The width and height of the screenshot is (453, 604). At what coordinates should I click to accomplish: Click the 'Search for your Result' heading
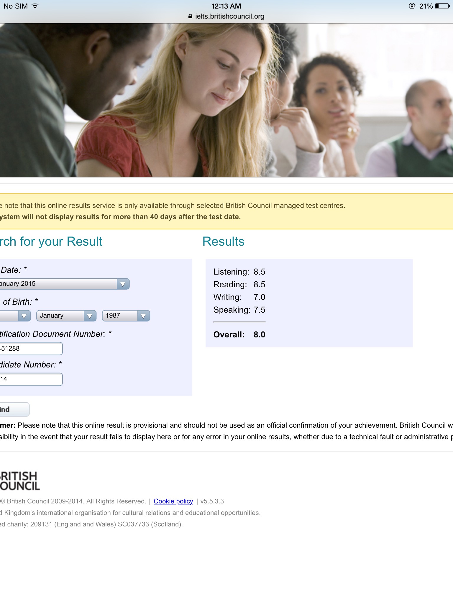(x=51, y=242)
